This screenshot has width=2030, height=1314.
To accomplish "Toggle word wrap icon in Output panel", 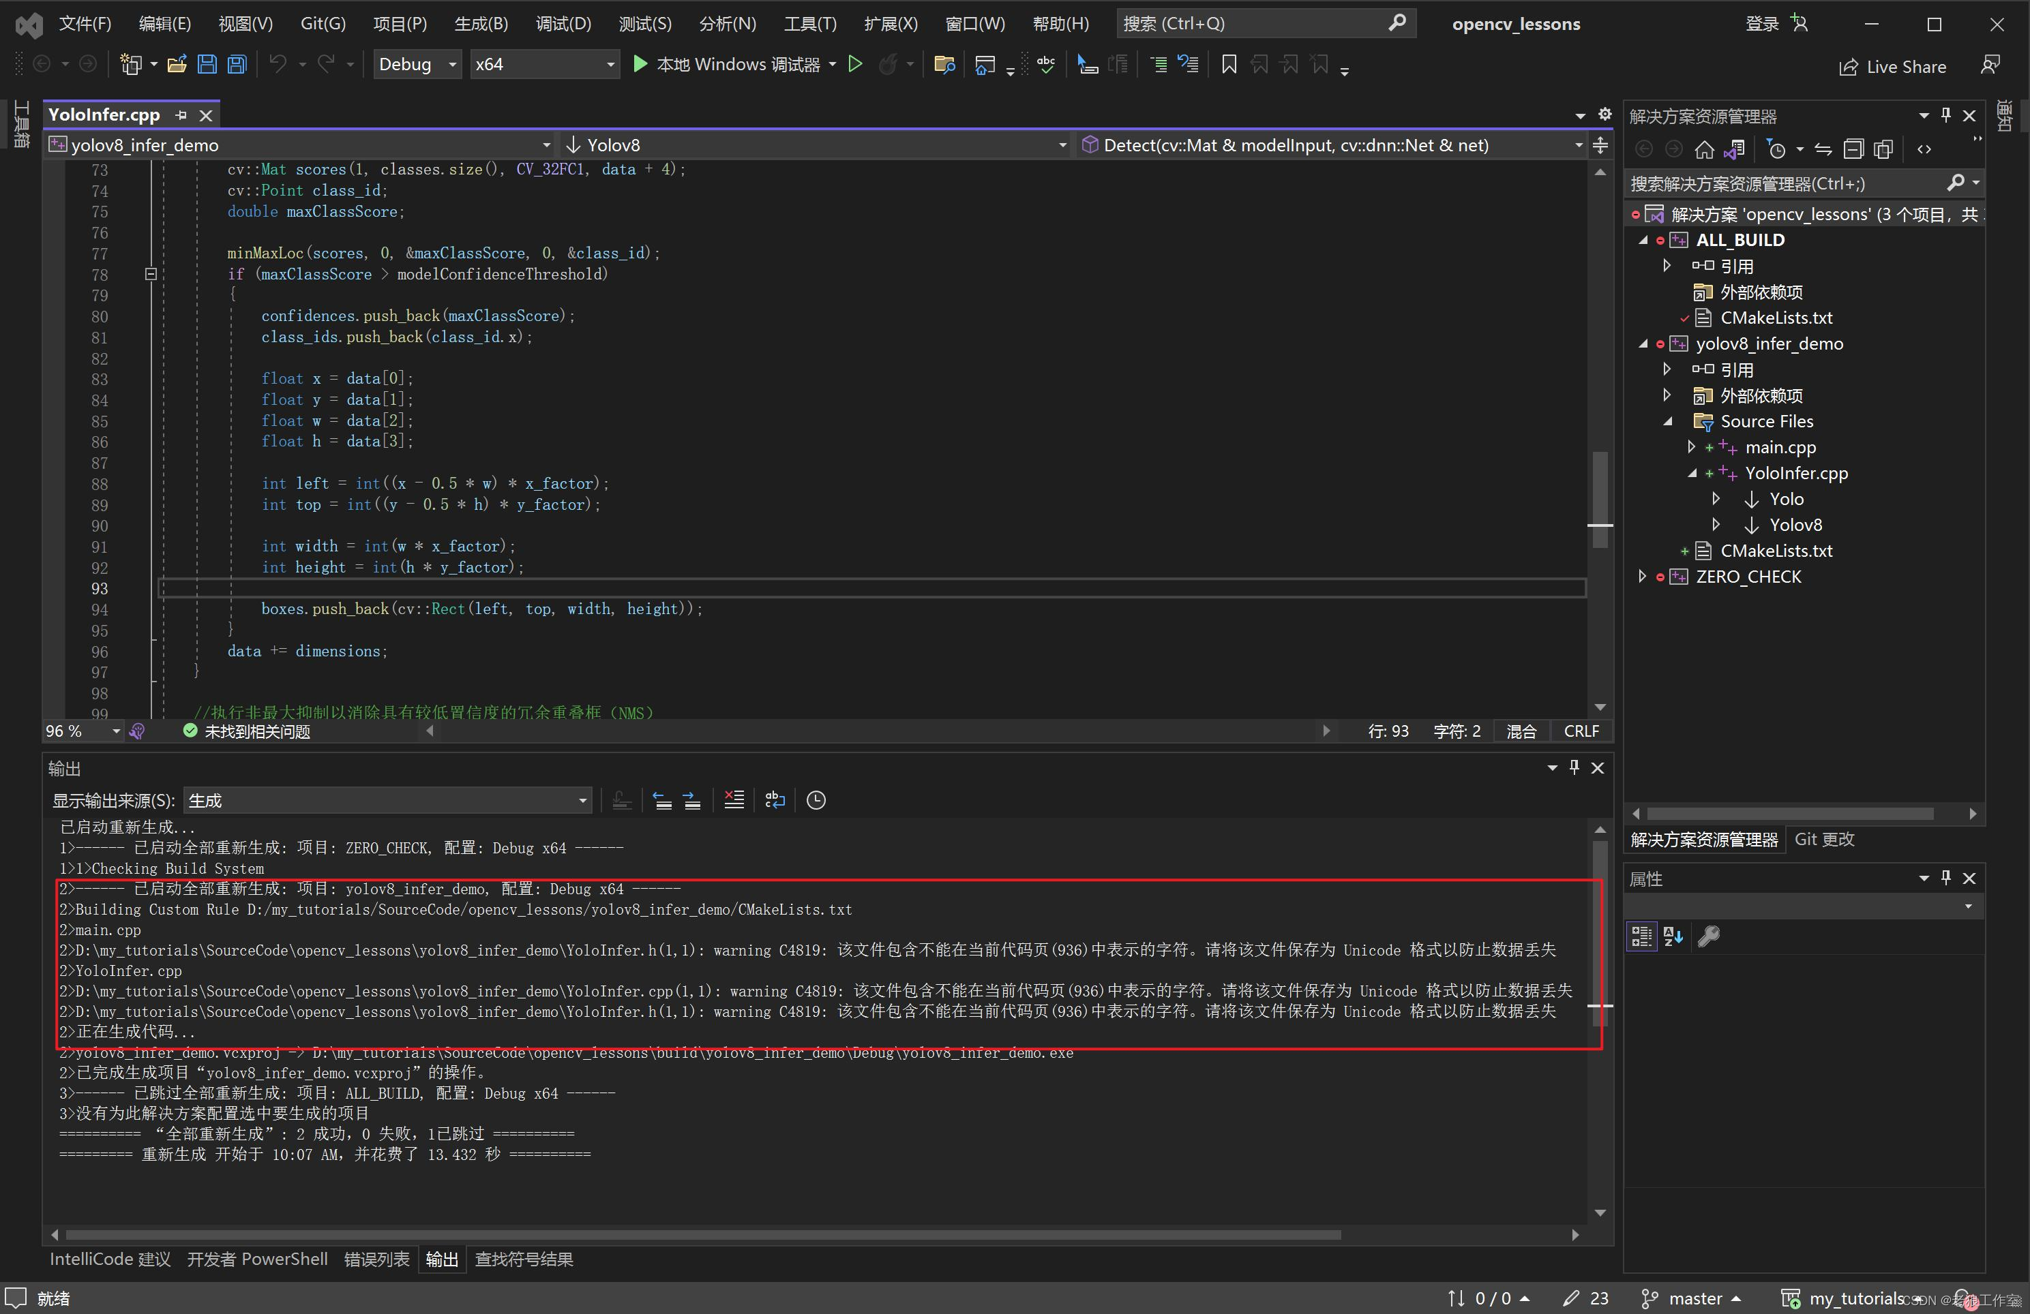I will pyautogui.click(x=775, y=800).
